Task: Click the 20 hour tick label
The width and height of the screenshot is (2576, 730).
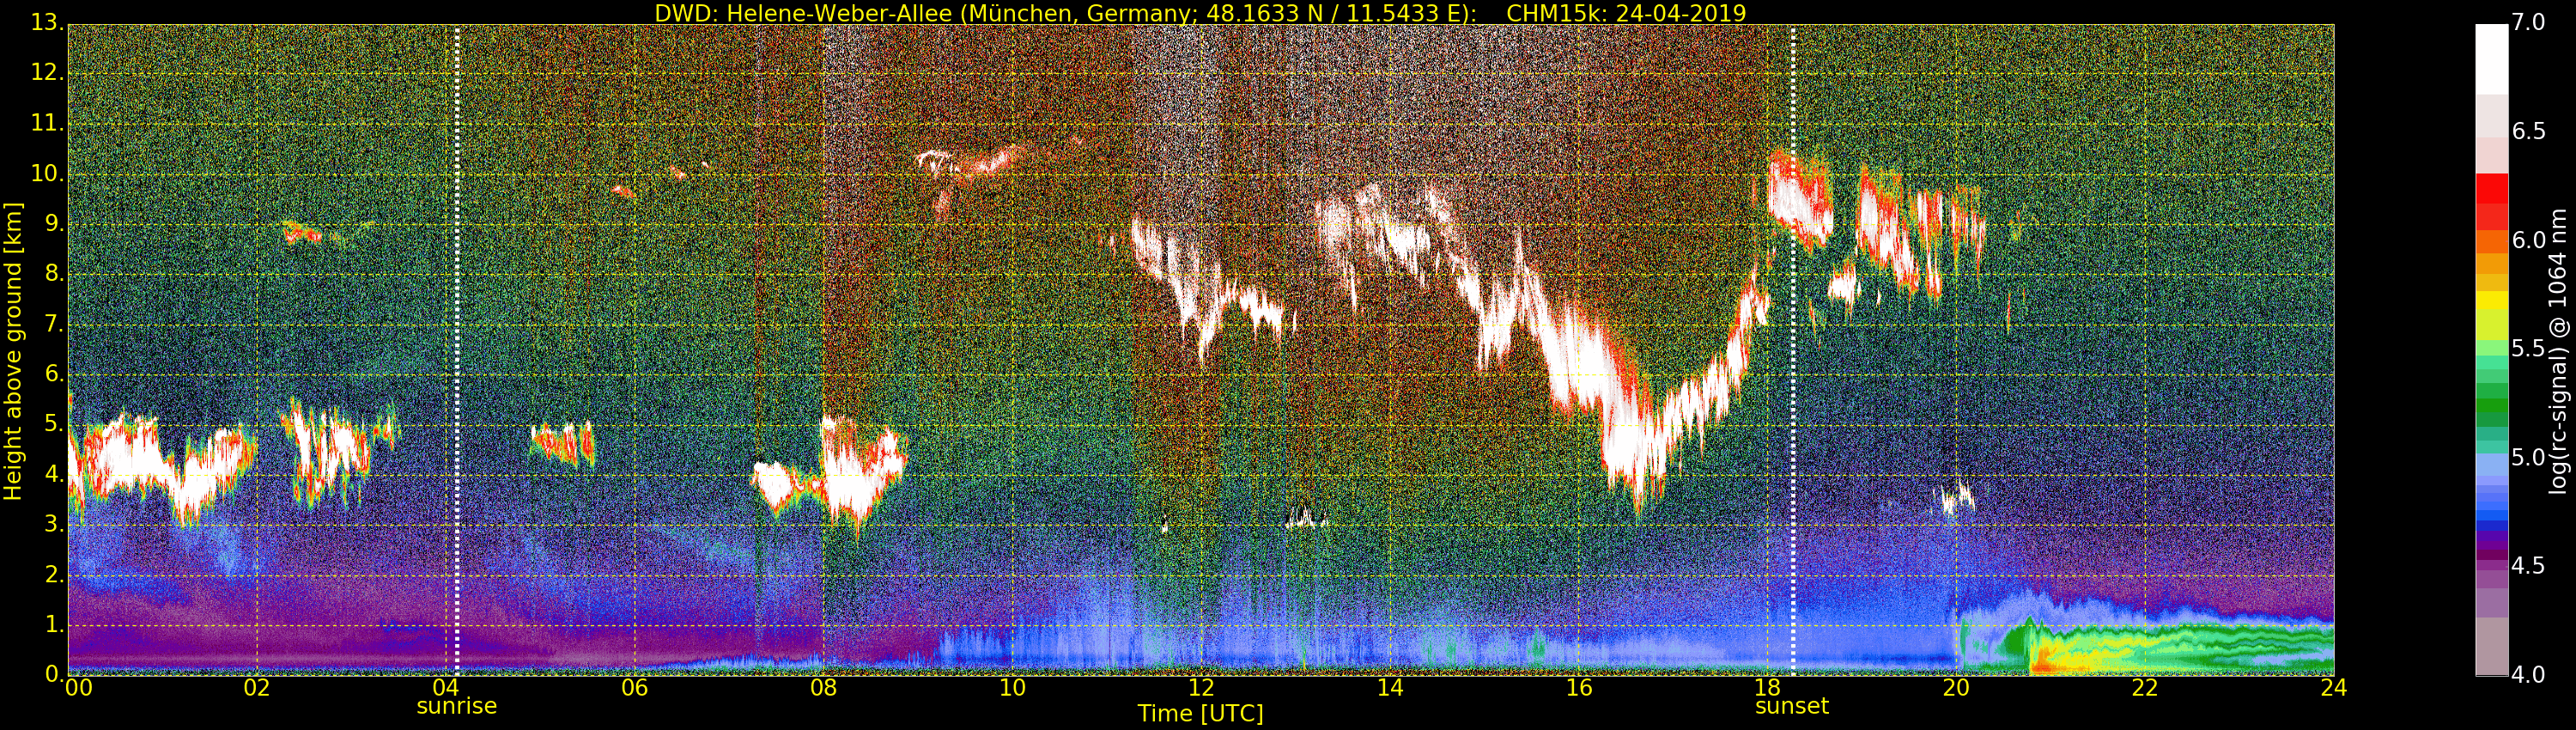Action: pos(1956,688)
